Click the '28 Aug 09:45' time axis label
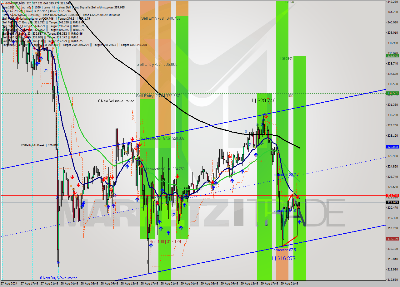 pos(109,284)
